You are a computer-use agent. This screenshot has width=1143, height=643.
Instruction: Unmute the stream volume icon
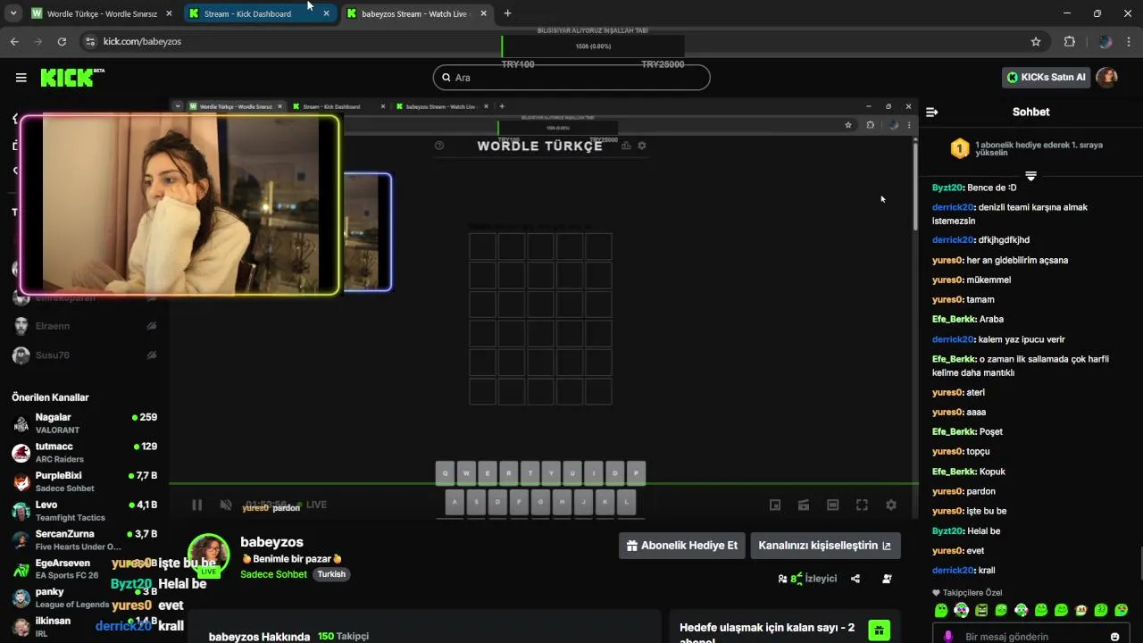point(226,505)
